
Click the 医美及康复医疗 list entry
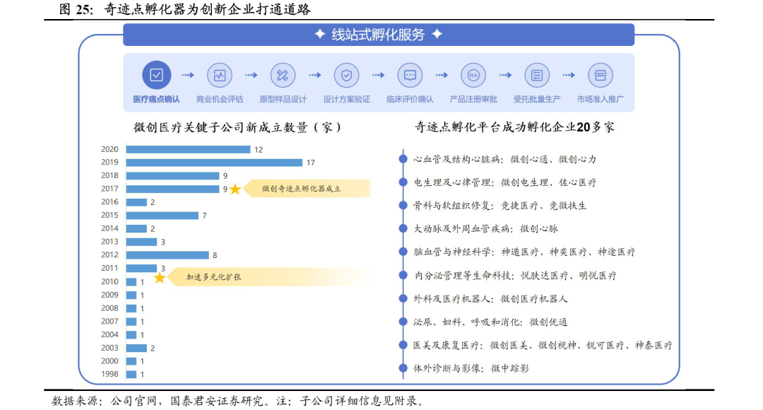pos(543,345)
